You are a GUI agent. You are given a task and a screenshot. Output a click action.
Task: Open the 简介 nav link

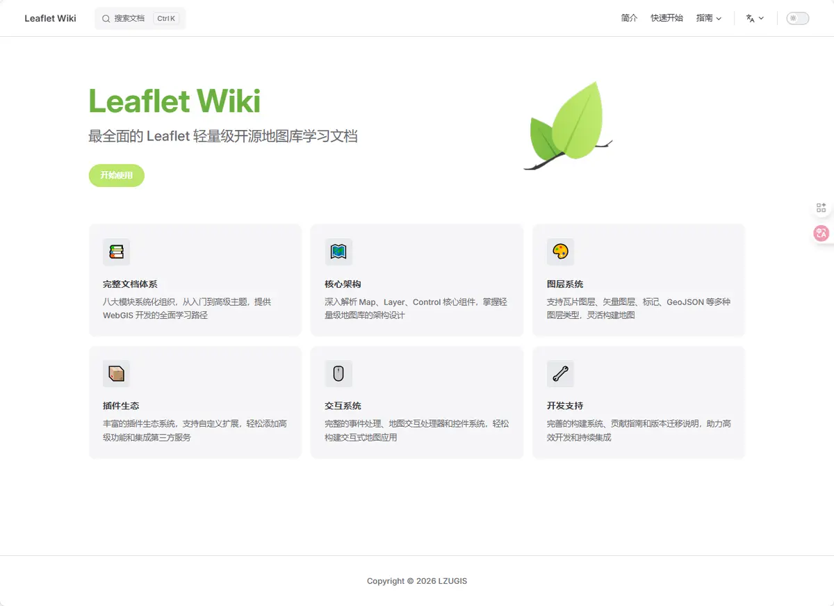click(629, 19)
